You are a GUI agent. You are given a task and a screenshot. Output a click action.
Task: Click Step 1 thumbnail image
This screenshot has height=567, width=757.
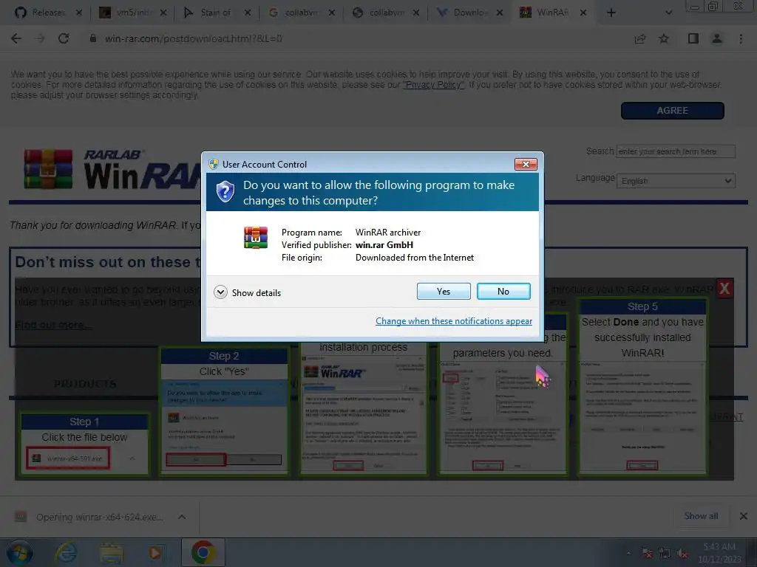point(84,443)
